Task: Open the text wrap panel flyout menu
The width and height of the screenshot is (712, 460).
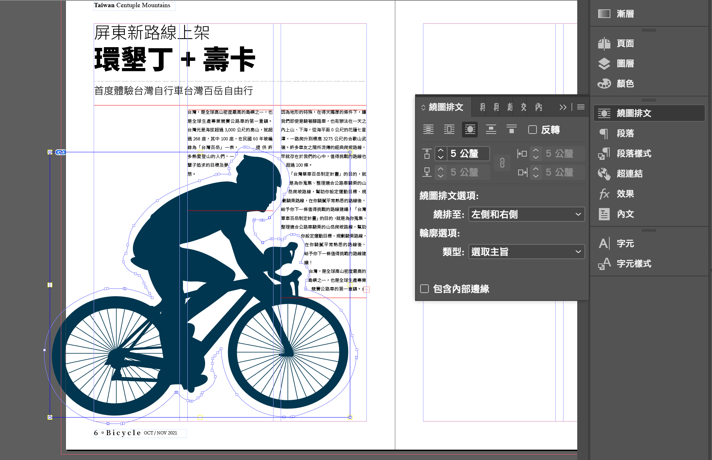Action: pos(580,107)
